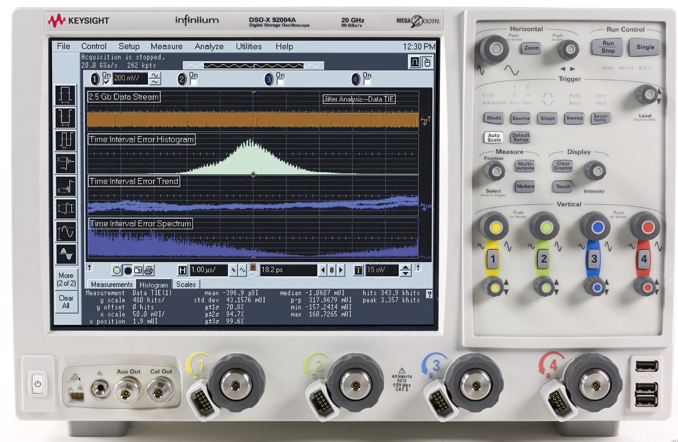Click the green run acquisition icon
The image size is (678, 442).
[117, 270]
